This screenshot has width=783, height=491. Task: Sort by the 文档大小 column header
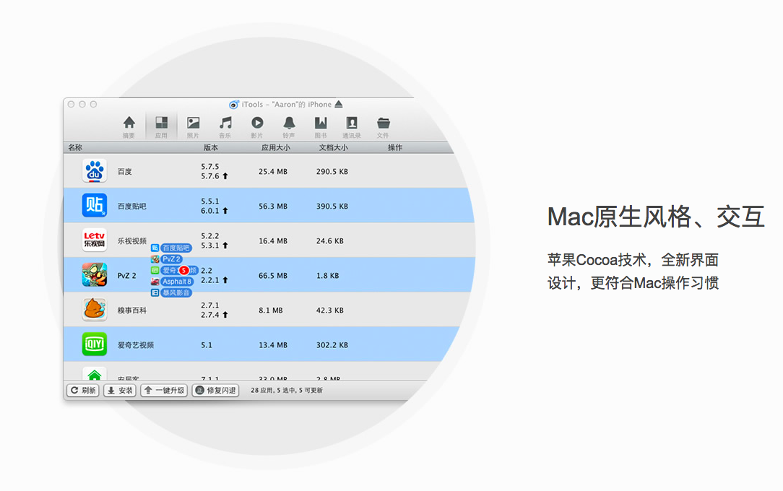point(334,147)
